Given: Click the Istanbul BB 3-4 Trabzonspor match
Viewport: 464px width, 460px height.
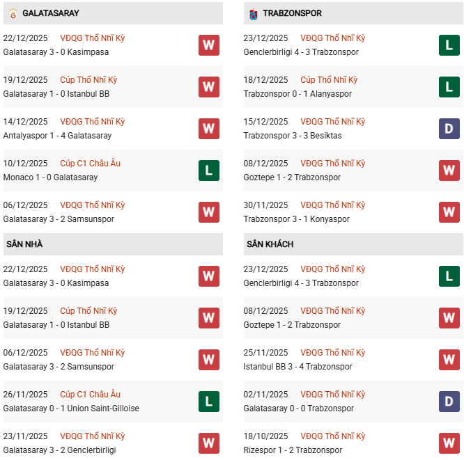Looking at the screenshot, I should point(297,367).
